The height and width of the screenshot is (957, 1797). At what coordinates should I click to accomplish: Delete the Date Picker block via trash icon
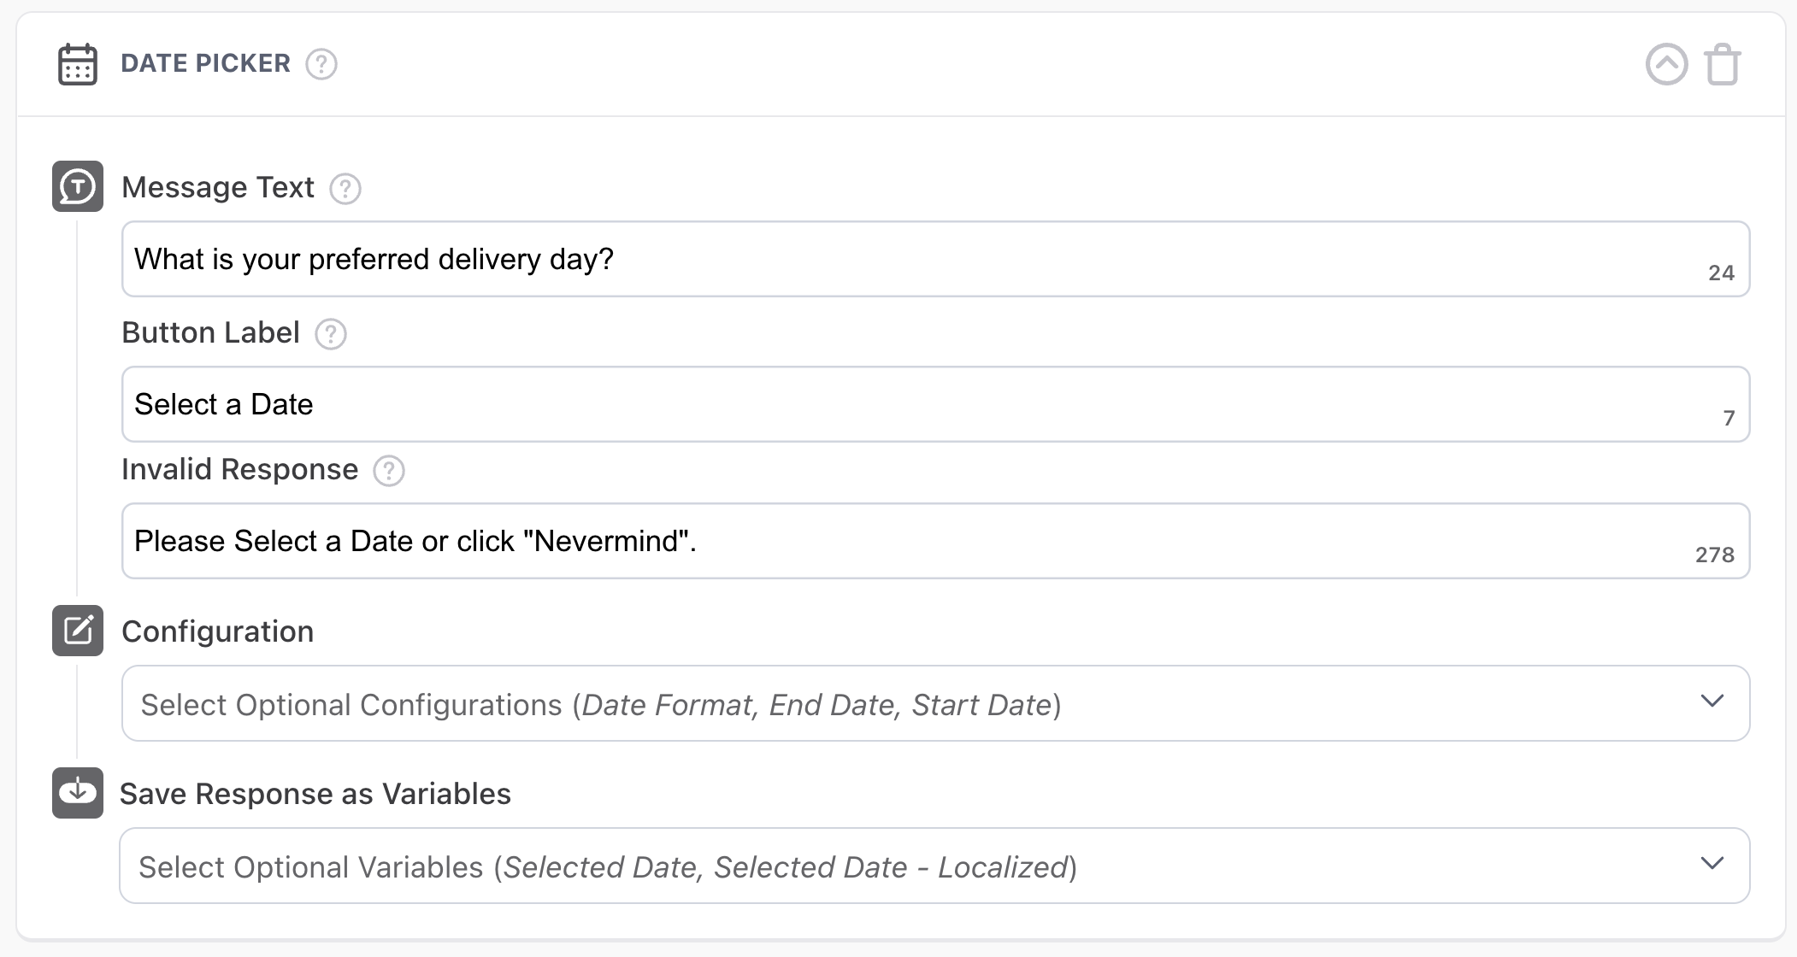pos(1723,64)
